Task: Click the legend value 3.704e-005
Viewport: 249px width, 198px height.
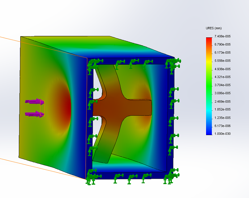Action: [x=222, y=85]
